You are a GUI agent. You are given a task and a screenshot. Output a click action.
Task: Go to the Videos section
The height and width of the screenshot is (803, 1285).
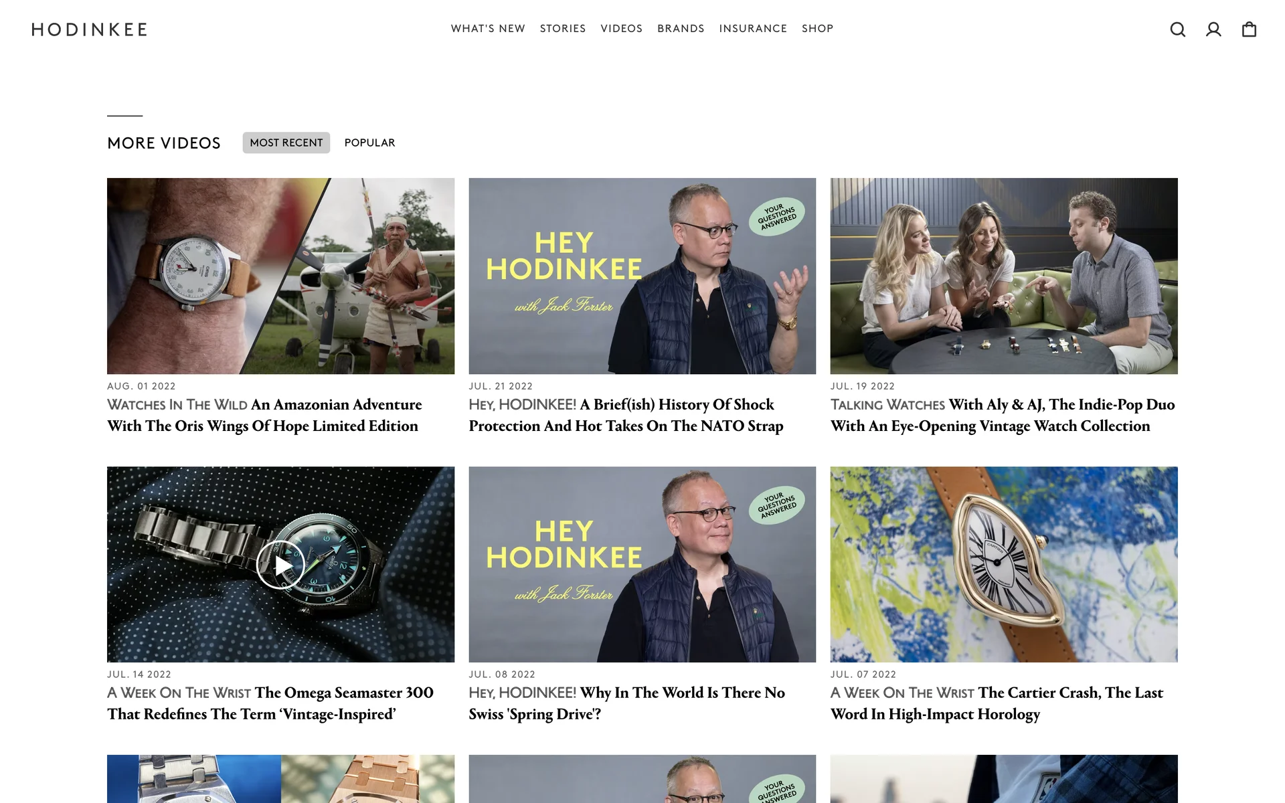622,29
